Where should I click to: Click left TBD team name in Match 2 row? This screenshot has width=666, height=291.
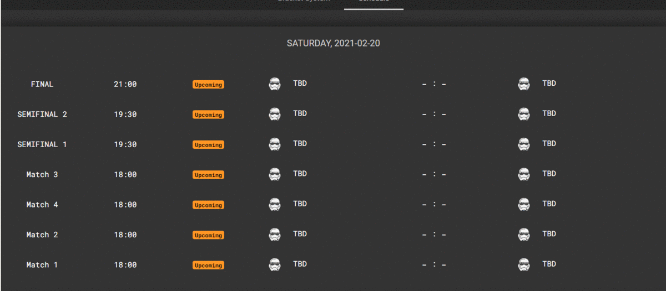pyautogui.click(x=300, y=233)
